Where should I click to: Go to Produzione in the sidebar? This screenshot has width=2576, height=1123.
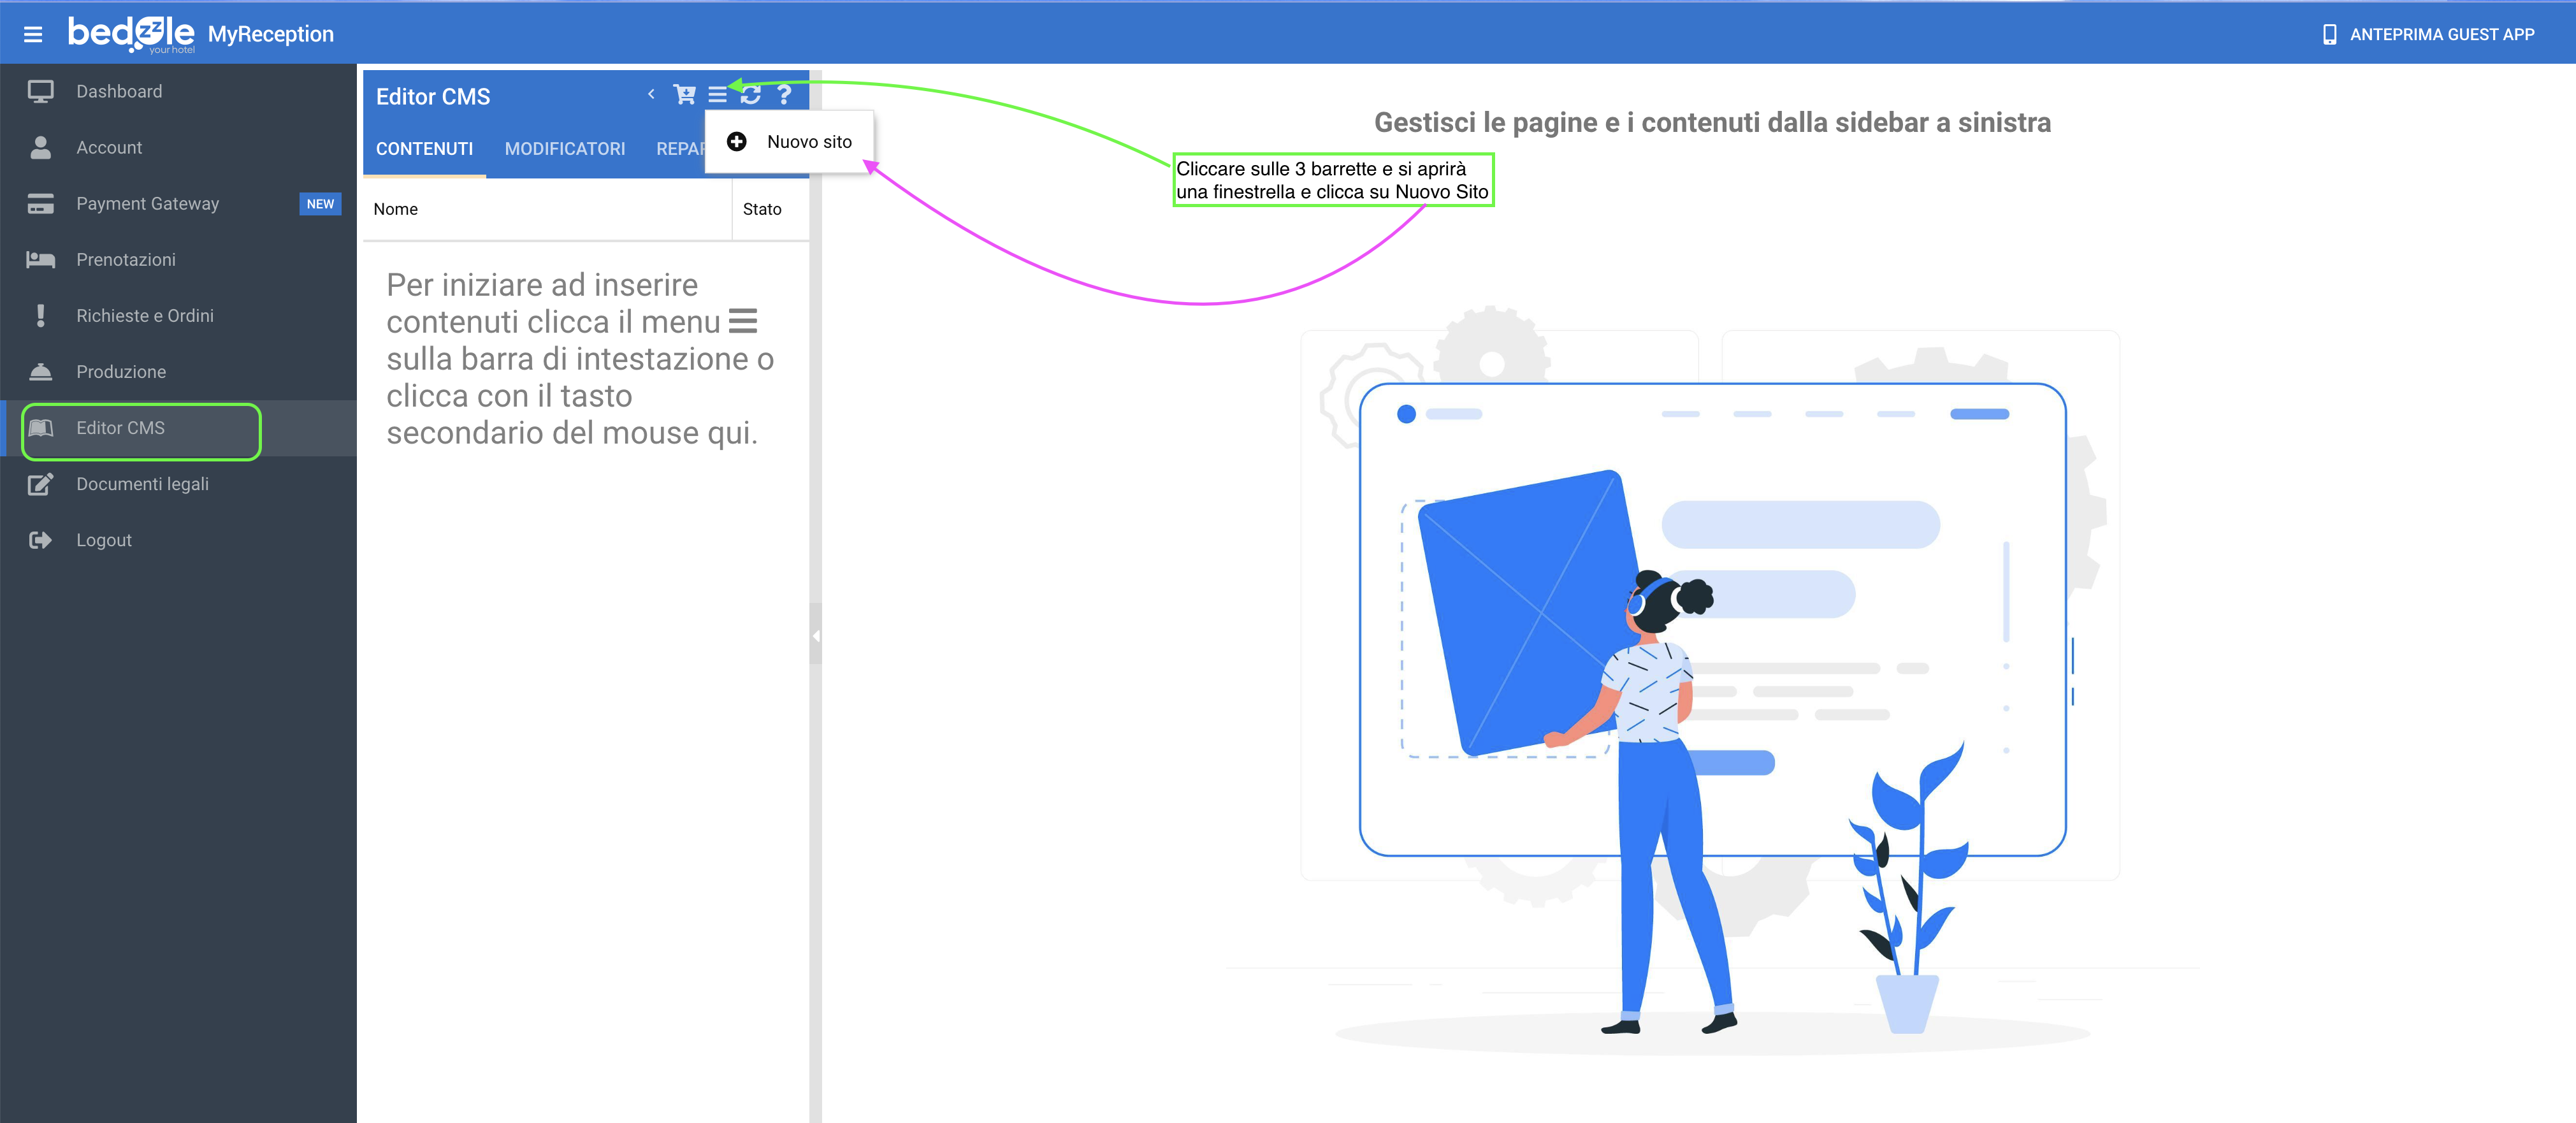pos(121,372)
